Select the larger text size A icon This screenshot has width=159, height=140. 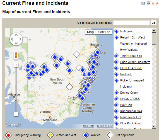(157, 3)
